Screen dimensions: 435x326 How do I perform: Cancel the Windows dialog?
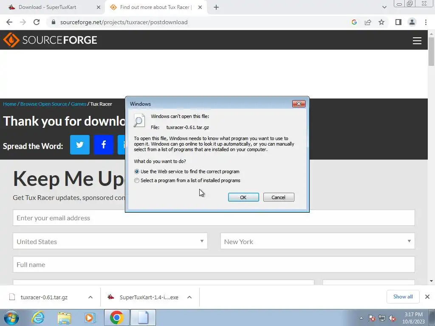(x=279, y=197)
